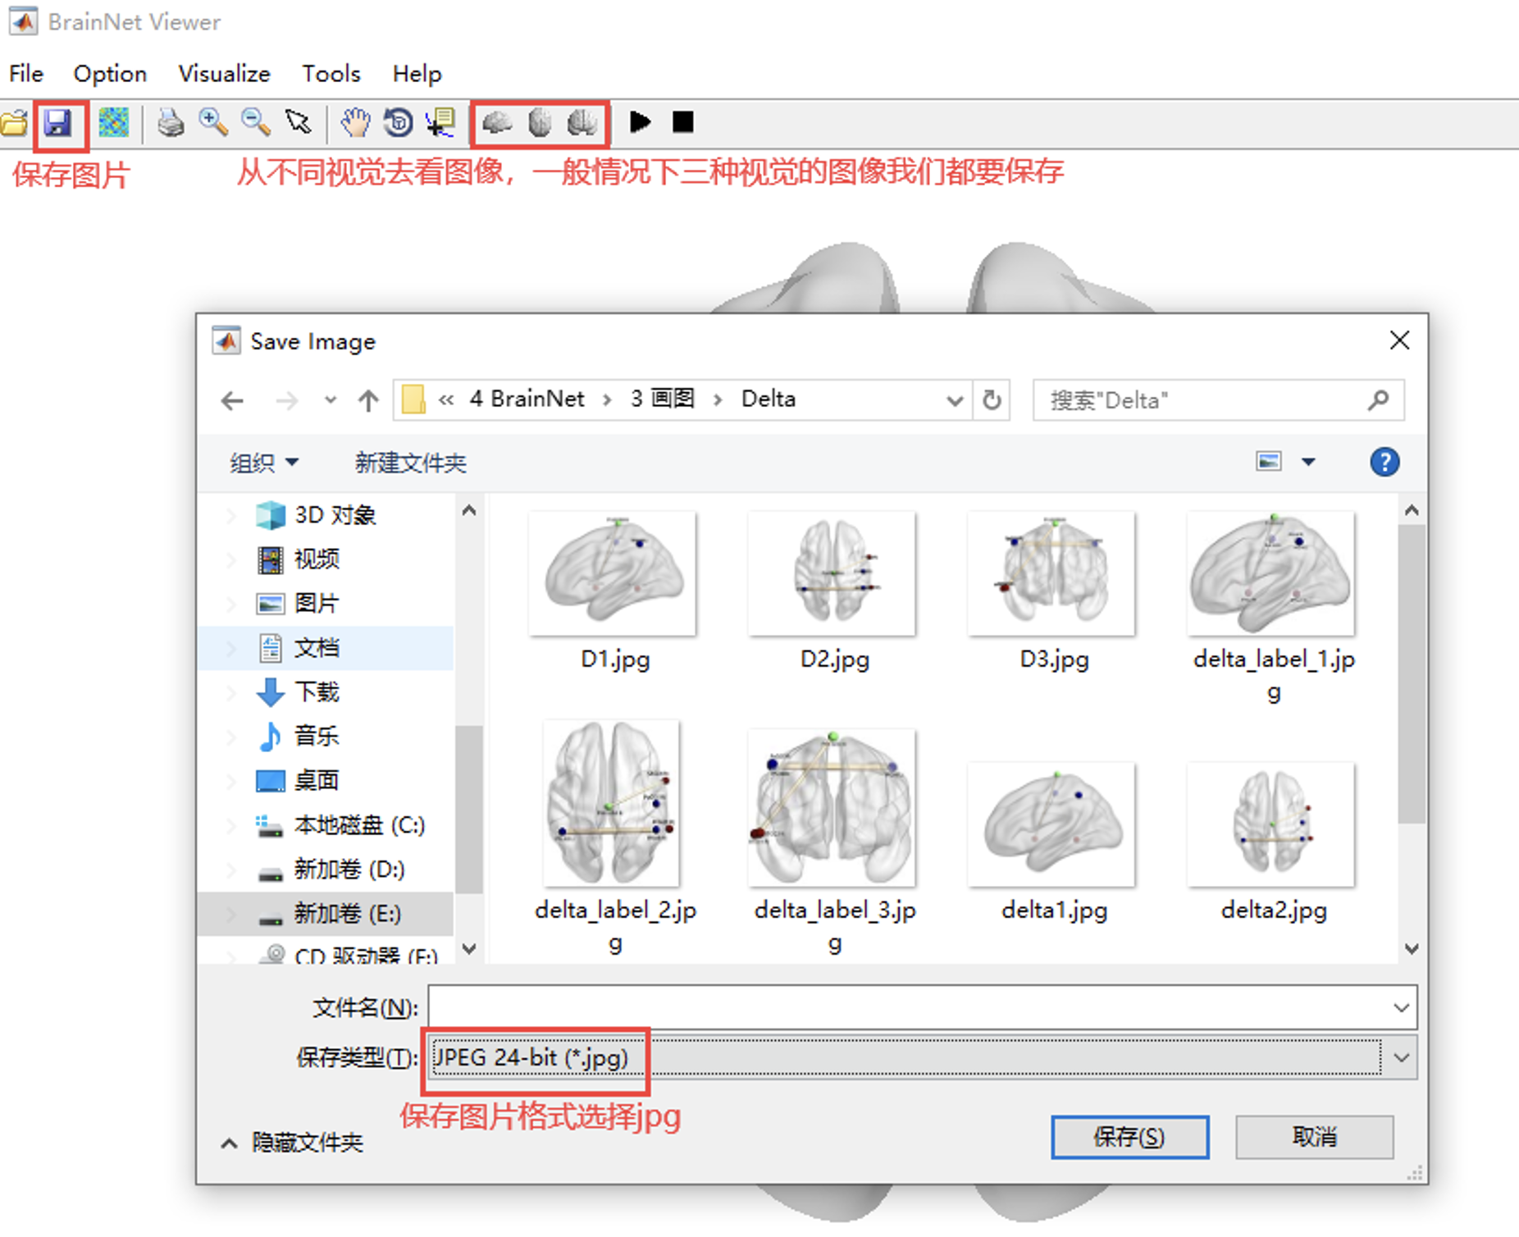
Task: Click the play demo button in toolbar
Action: [x=640, y=122]
